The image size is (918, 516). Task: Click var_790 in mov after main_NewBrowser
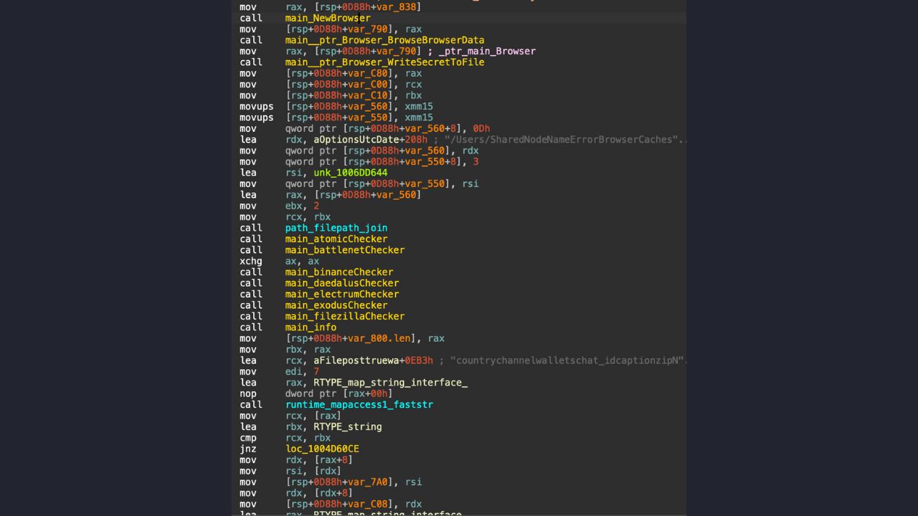click(x=367, y=29)
